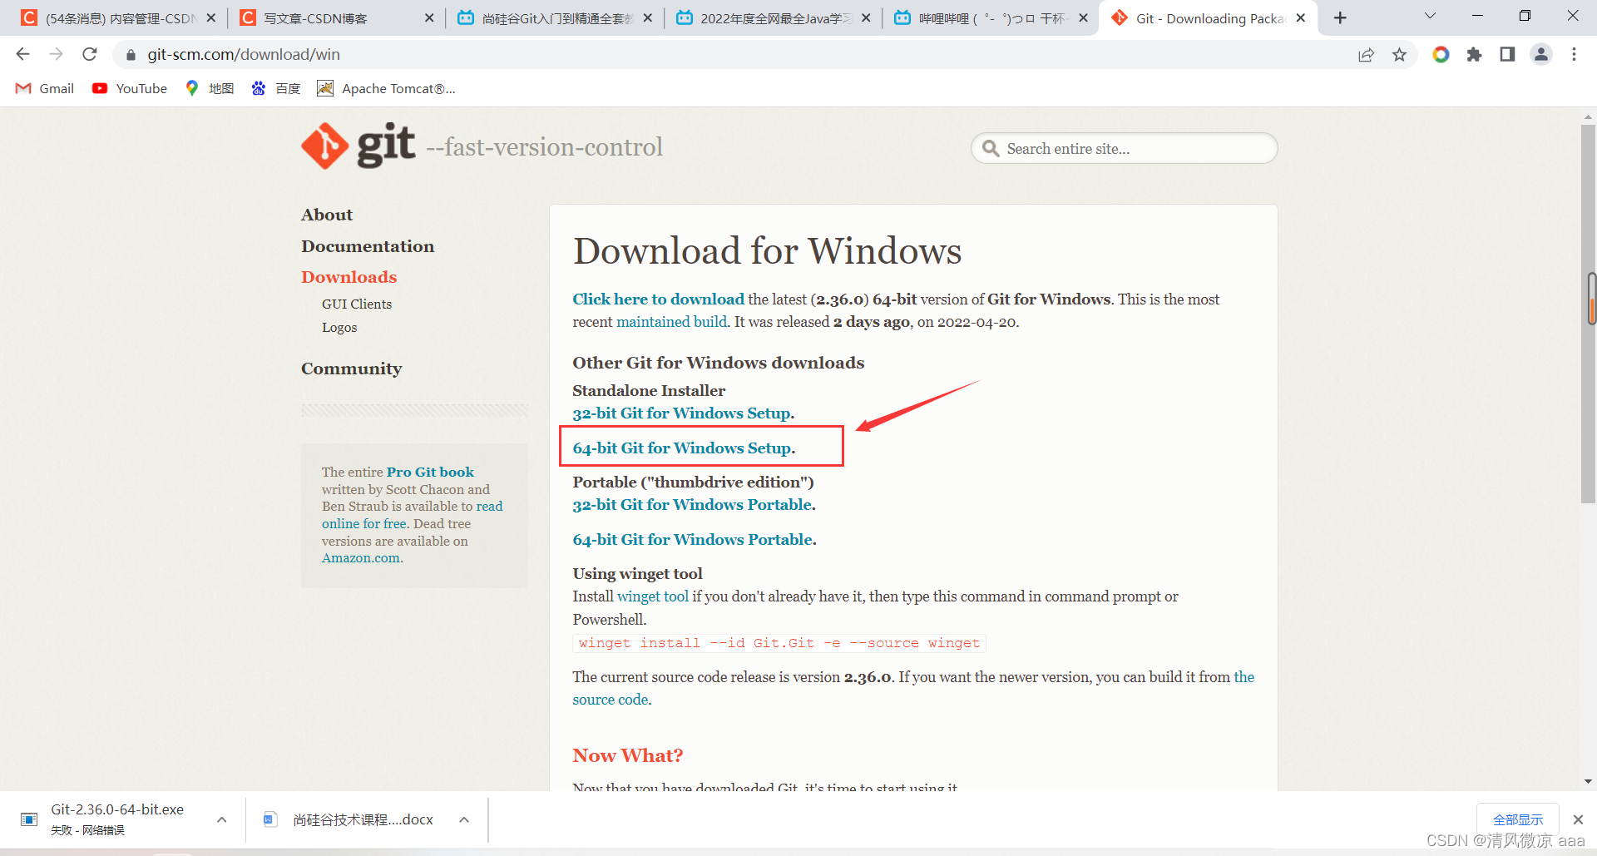
Task: Open the 'maintained build' link
Action: [671, 322]
